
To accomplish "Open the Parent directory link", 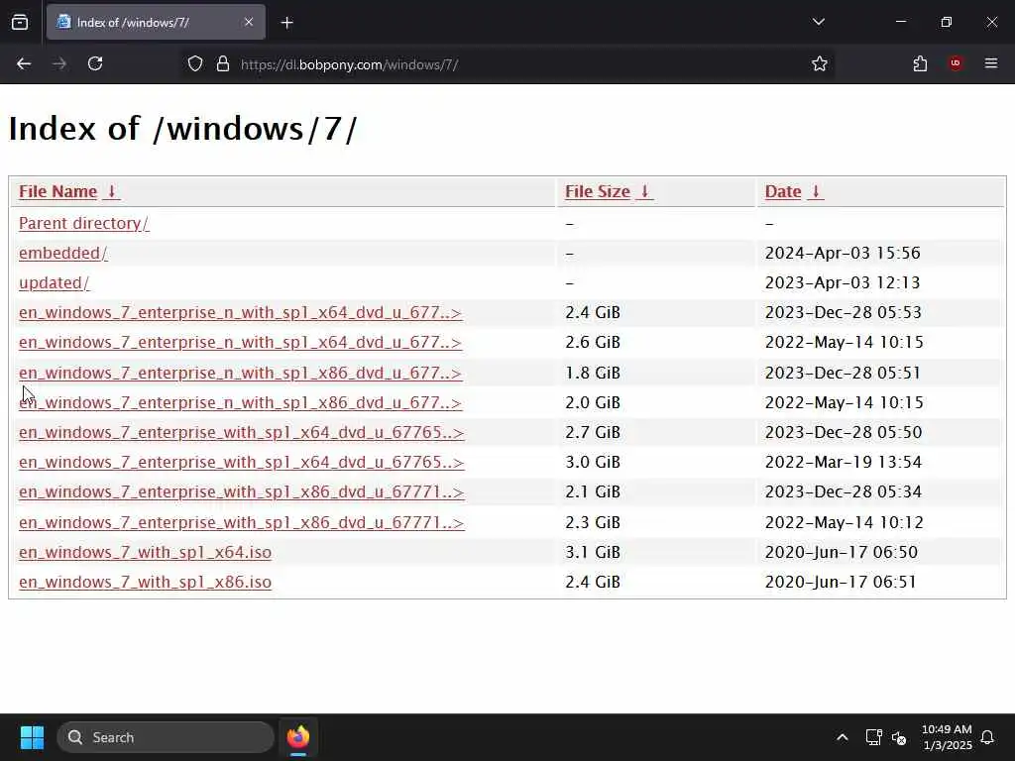I will [83, 223].
